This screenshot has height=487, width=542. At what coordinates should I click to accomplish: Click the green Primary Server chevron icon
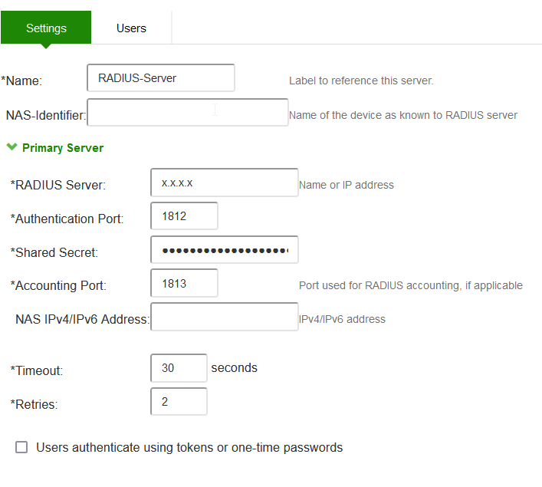click(x=11, y=147)
